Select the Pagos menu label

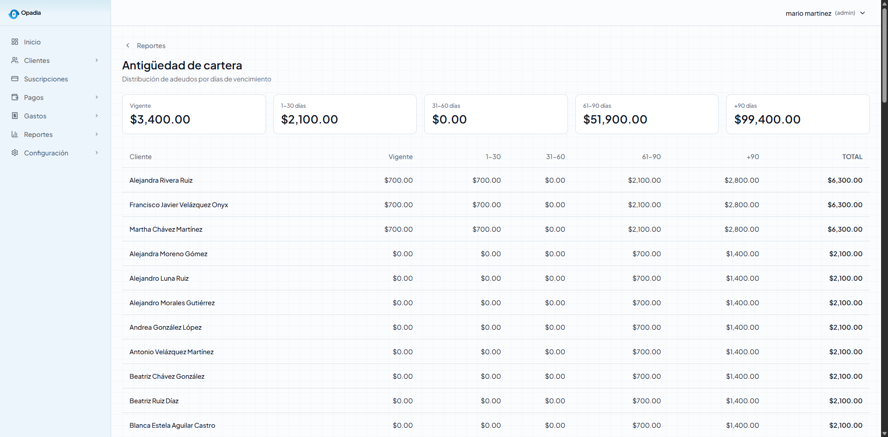[34, 98]
